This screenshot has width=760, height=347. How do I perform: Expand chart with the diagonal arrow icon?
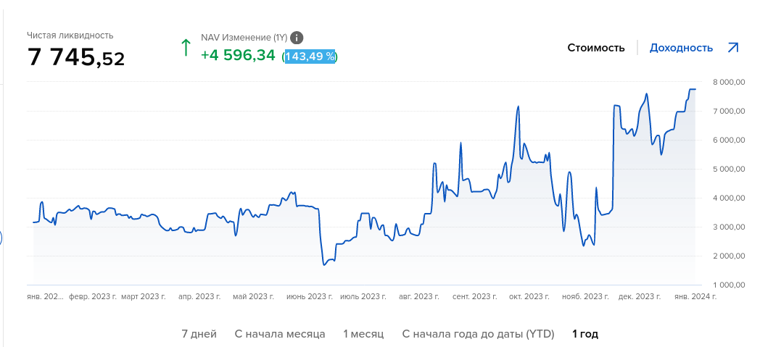733,47
